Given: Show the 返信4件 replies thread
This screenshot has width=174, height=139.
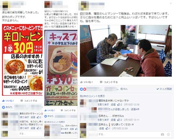Looking at the screenshot, I should click(x=135, y=109).
